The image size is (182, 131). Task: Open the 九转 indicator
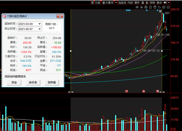98,3
